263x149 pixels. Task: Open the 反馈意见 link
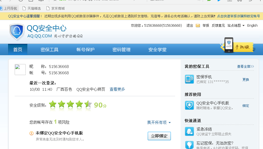coord(218,26)
